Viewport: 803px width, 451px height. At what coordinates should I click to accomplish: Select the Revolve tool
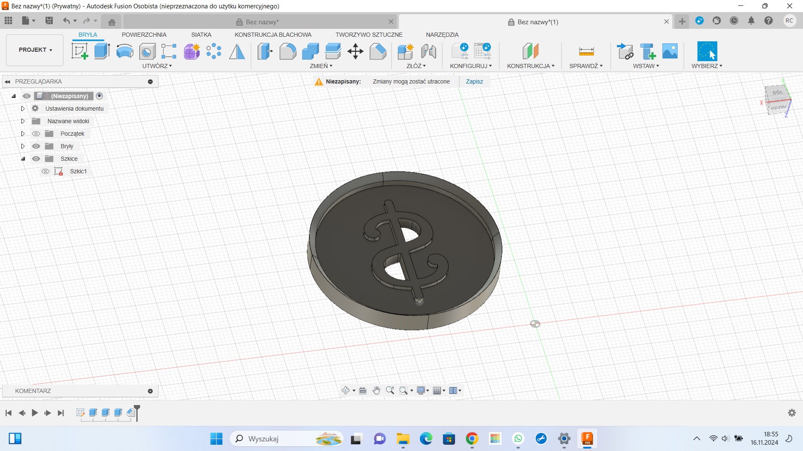pyautogui.click(x=125, y=51)
